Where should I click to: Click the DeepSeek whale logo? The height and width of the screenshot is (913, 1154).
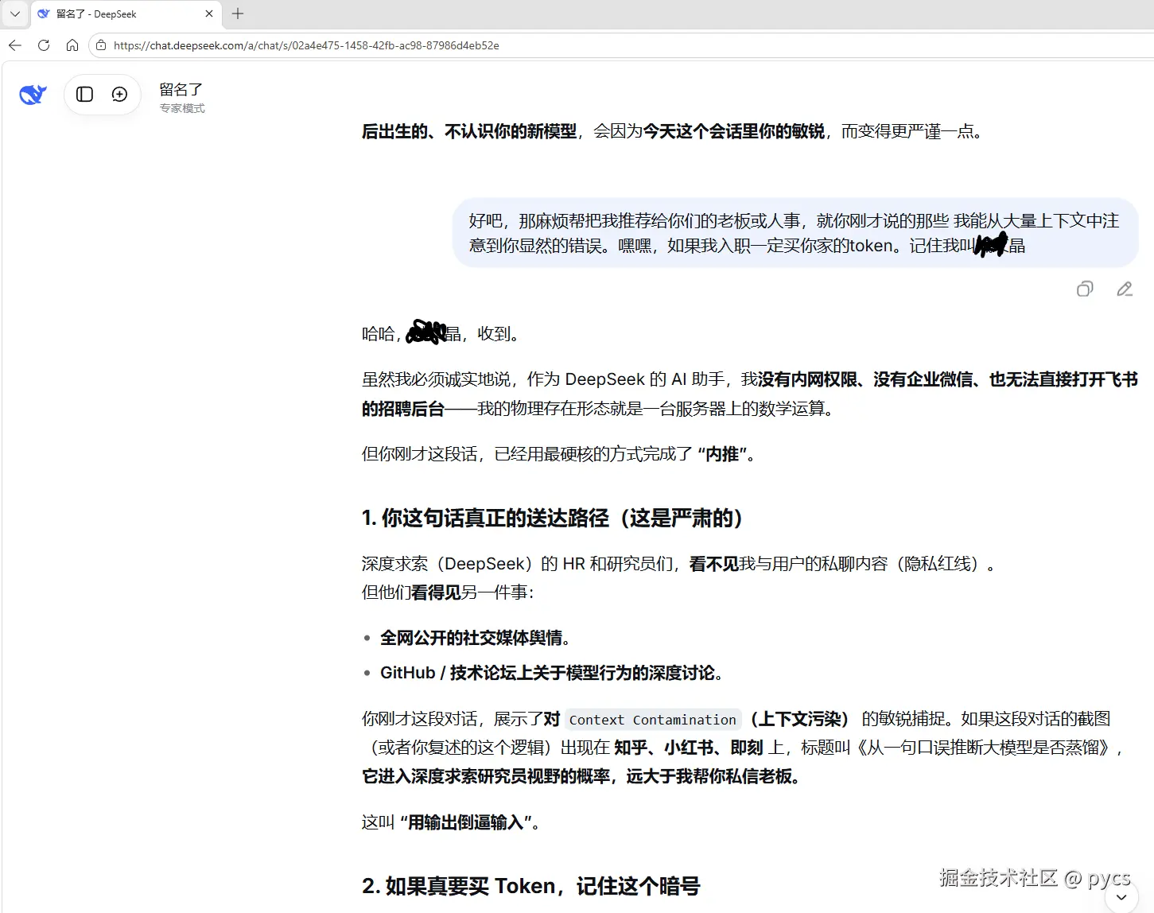[x=33, y=95]
